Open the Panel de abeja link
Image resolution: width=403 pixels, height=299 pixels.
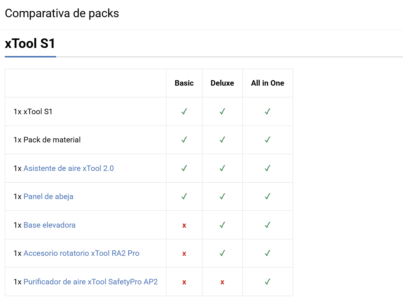[48, 197]
